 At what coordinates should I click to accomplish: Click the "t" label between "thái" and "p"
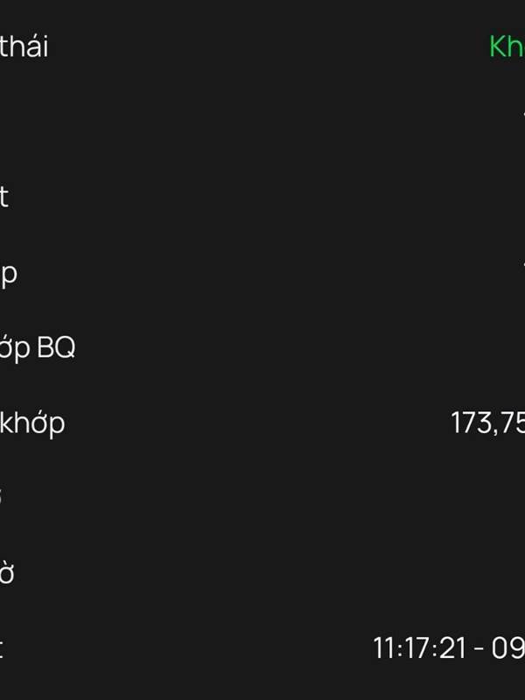3,196
